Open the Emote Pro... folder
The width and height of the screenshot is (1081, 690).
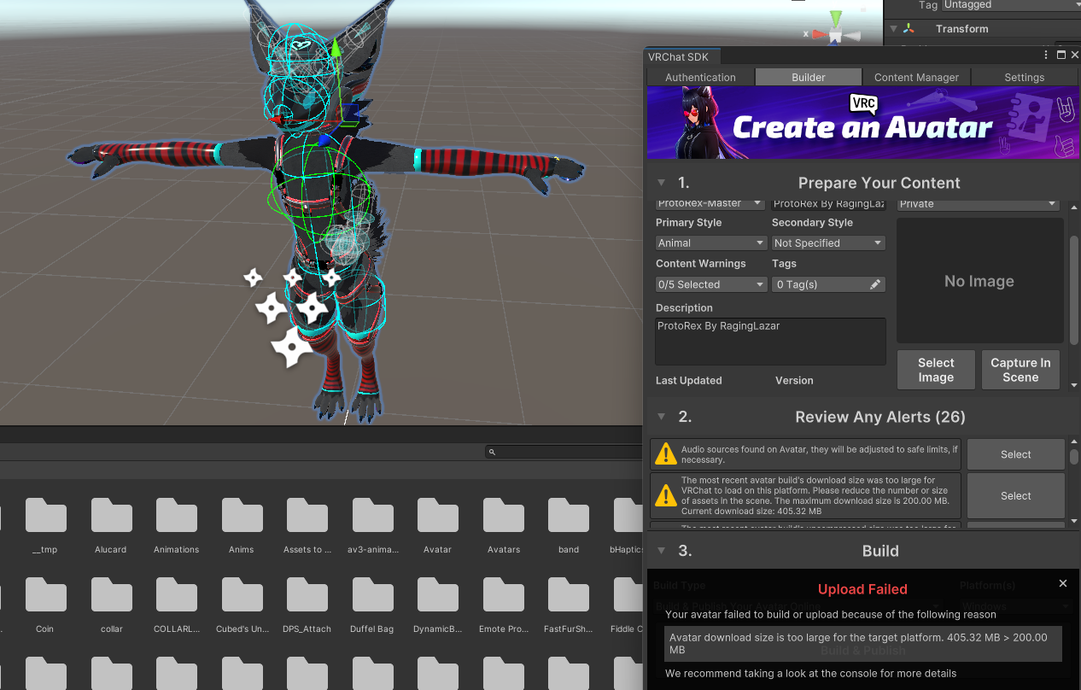(x=504, y=596)
